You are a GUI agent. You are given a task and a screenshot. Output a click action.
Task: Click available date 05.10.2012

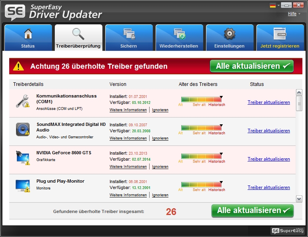point(141,103)
